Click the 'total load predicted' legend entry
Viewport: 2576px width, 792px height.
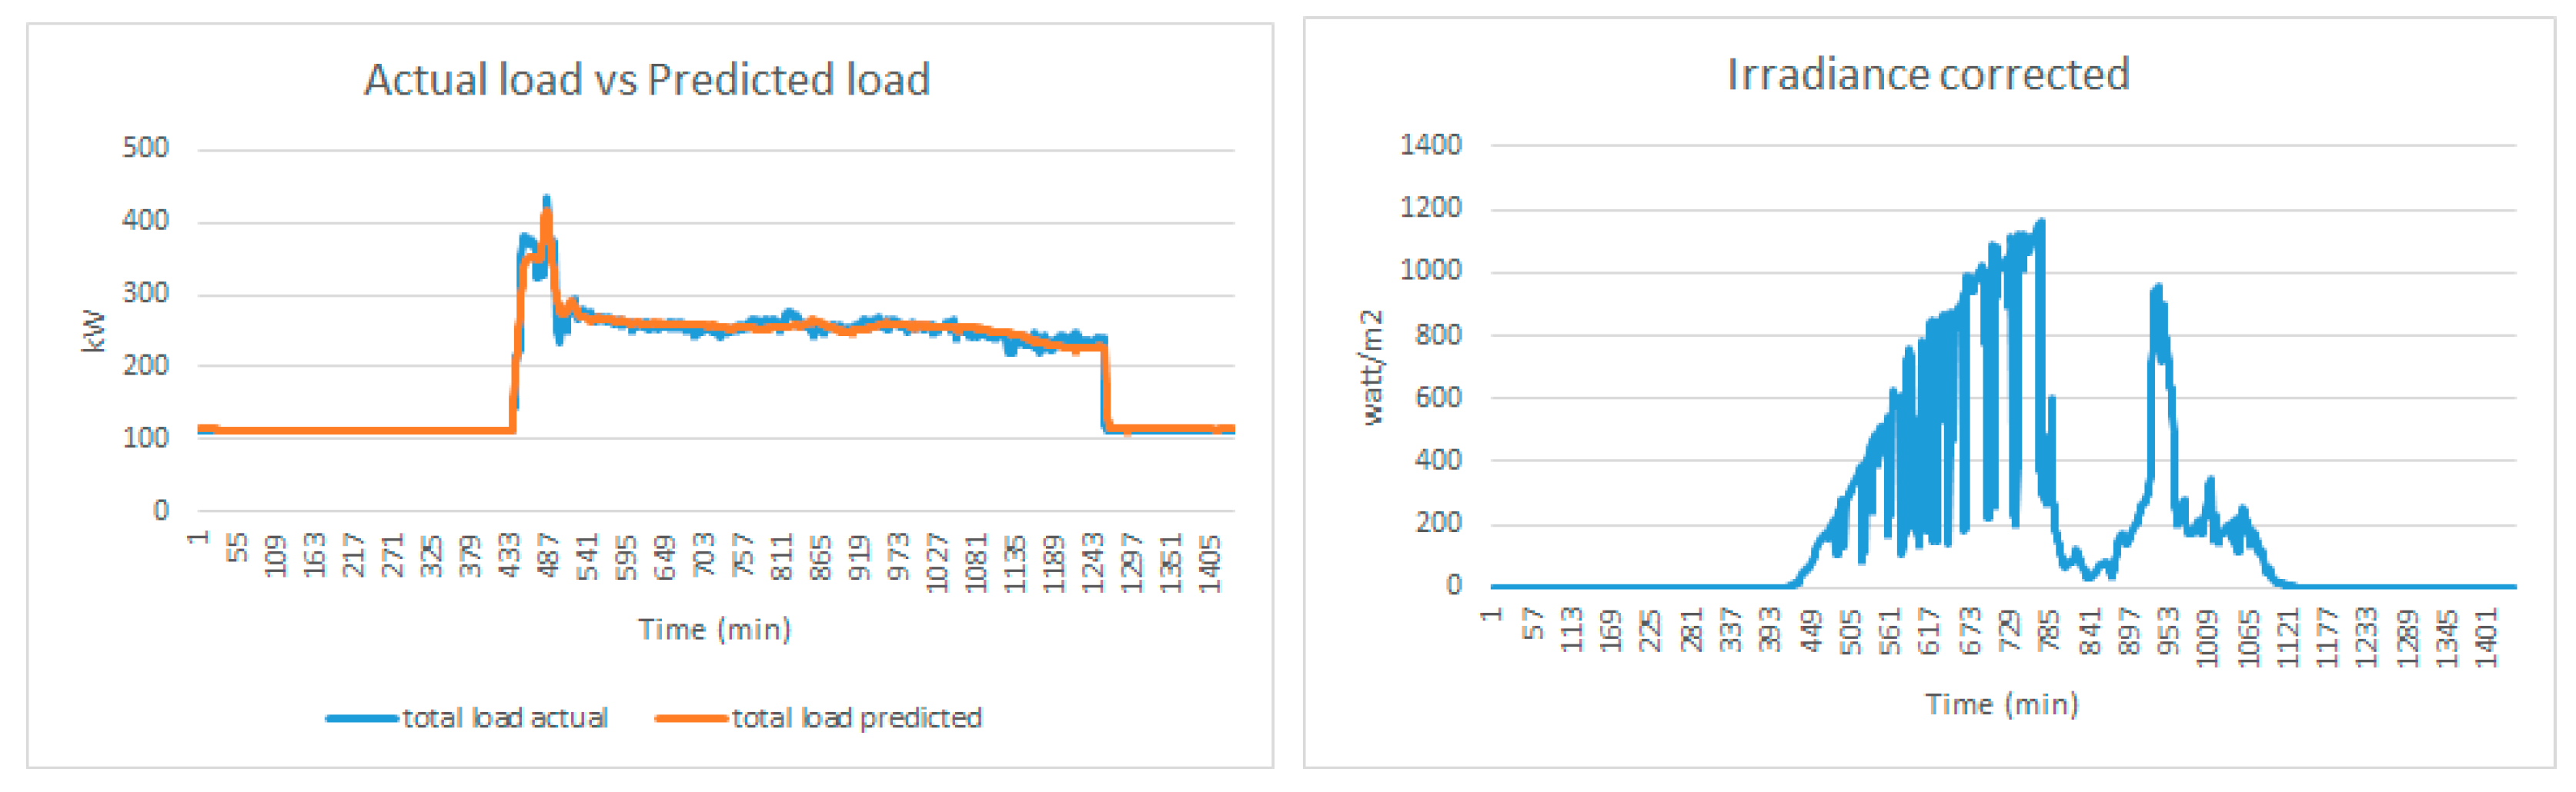[x=857, y=717]
